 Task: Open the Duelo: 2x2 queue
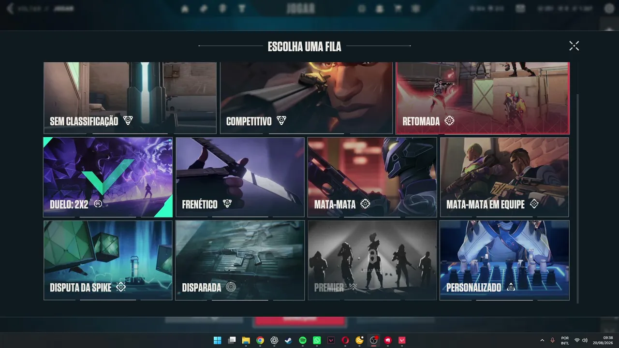click(108, 177)
